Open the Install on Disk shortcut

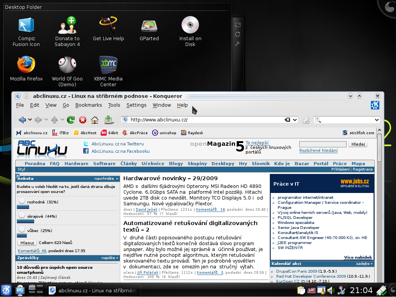pyautogui.click(x=190, y=32)
